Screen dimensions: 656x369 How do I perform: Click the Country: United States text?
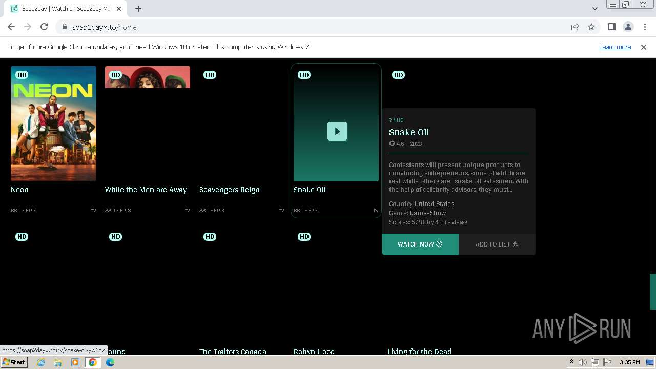[x=422, y=204]
